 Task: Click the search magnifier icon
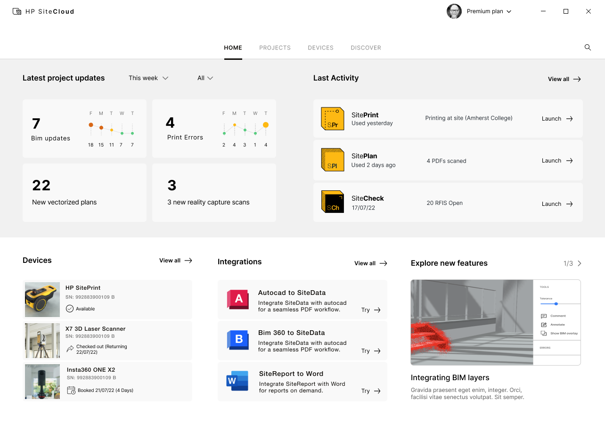[x=588, y=48]
